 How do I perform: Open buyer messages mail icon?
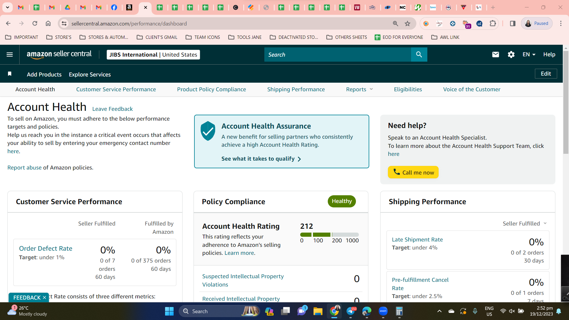(x=496, y=55)
